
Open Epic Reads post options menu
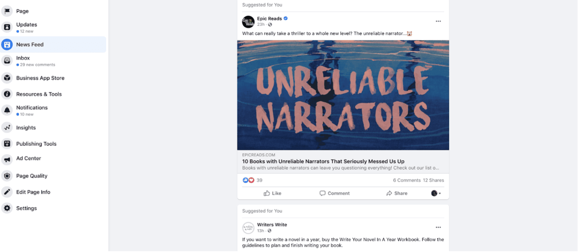click(438, 21)
